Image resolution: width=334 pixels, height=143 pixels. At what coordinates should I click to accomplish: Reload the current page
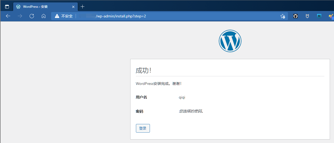32,16
